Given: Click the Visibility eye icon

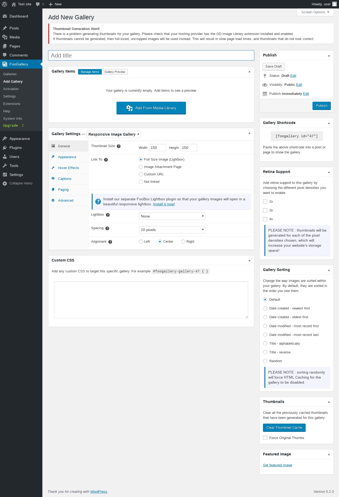Looking at the screenshot, I should [265, 85].
